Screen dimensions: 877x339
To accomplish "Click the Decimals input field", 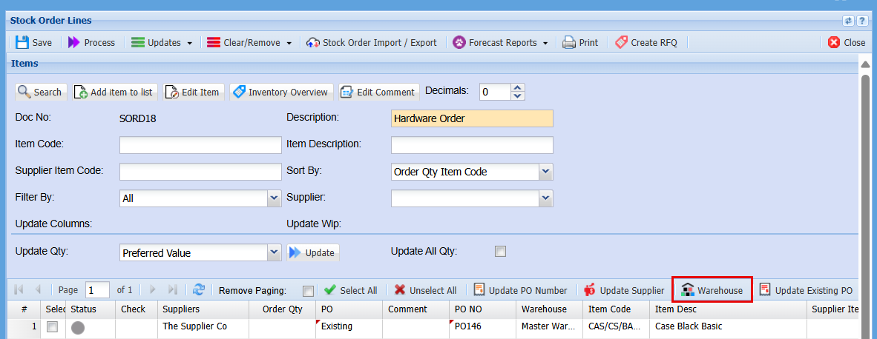I will pyautogui.click(x=495, y=92).
